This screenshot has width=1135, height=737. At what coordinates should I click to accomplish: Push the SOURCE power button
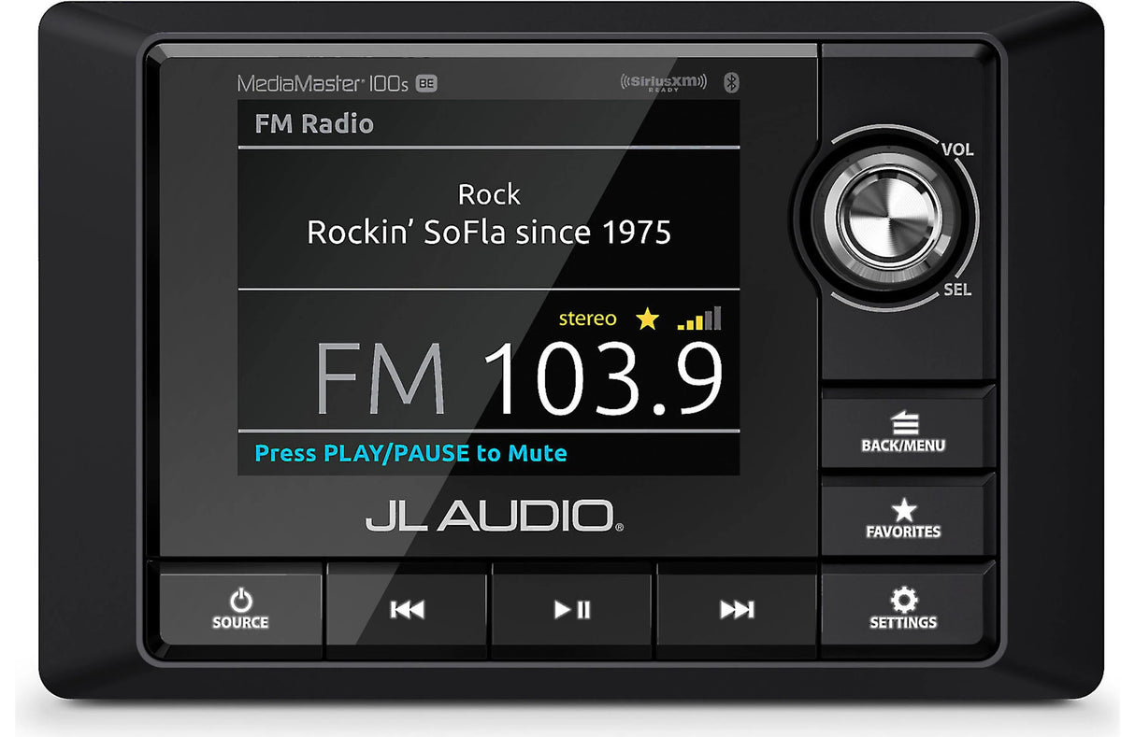click(240, 608)
